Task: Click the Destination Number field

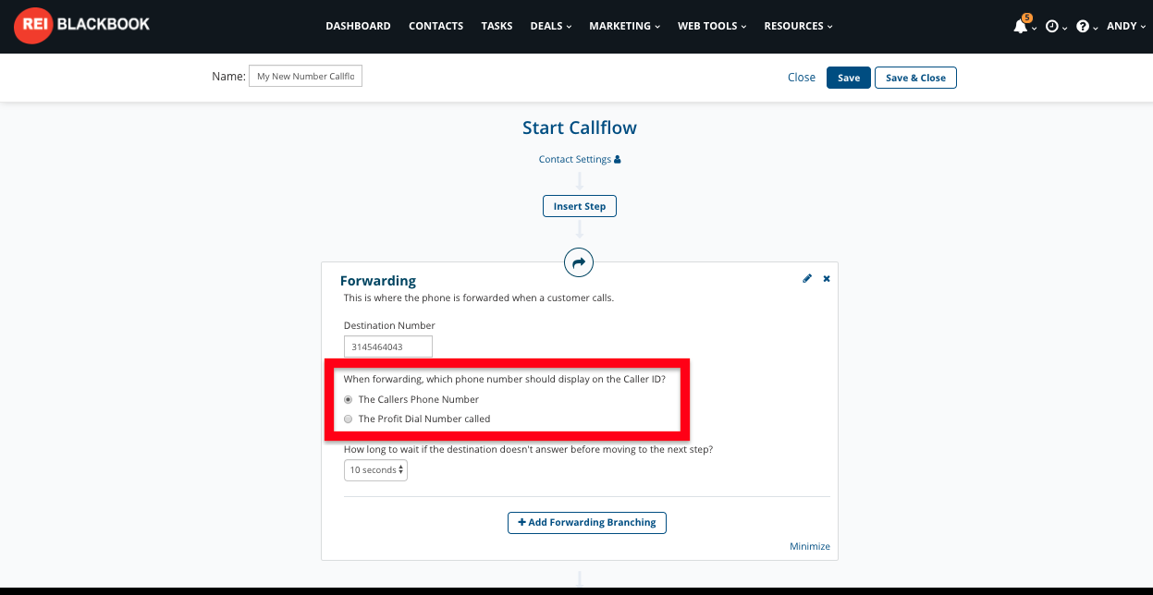Action: point(388,346)
